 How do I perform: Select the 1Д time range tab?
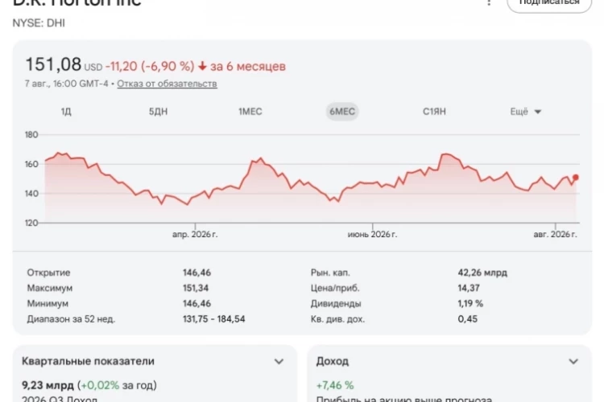point(66,112)
